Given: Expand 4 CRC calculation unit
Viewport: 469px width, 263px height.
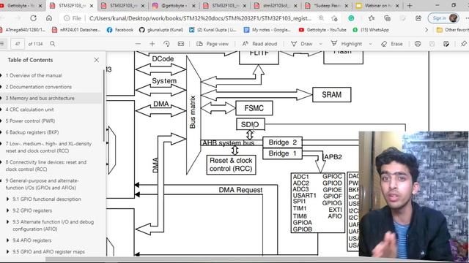Looking at the screenshot, I should [x=1, y=110].
